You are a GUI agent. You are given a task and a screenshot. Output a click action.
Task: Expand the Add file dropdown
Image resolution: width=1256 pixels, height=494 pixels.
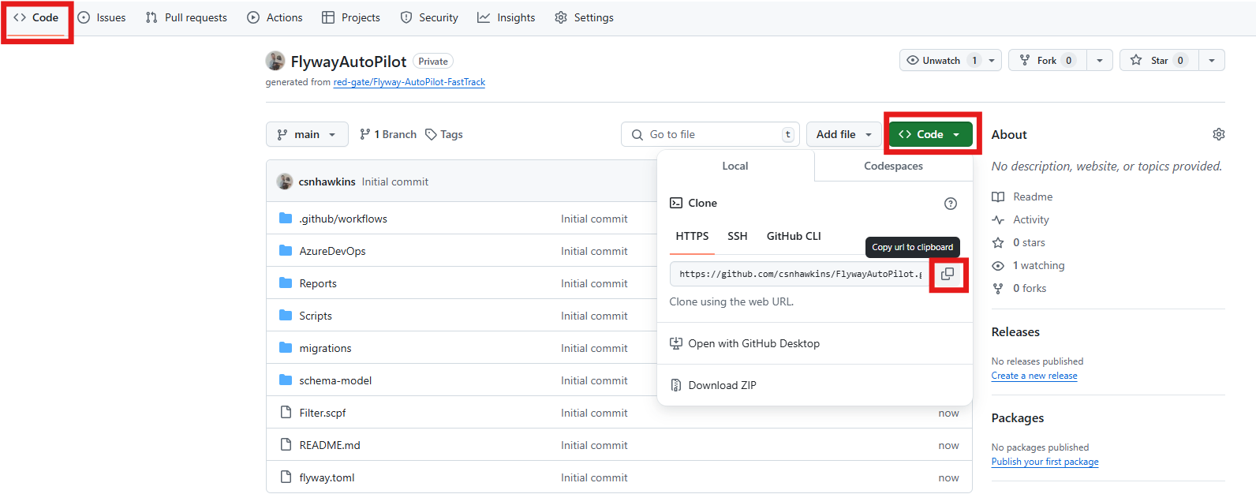coord(843,134)
